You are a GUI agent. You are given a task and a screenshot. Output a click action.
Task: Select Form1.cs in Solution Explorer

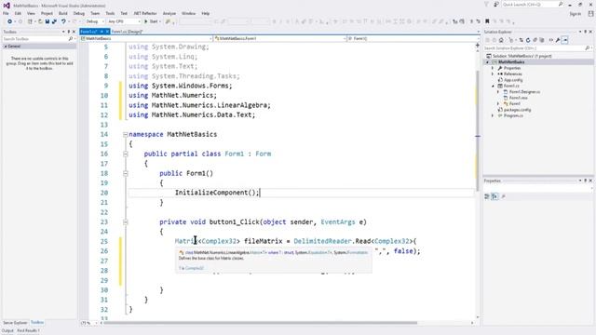(x=511, y=86)
